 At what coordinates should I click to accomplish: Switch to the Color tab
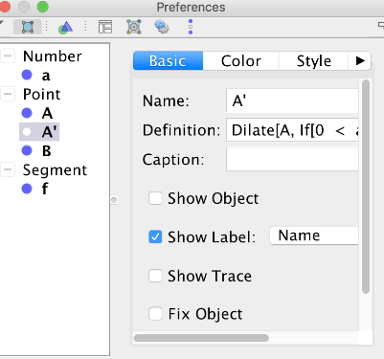[x=241, y=60]
